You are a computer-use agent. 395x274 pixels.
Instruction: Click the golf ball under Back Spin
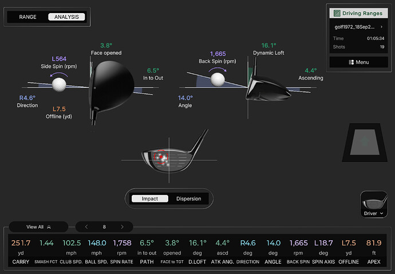point(218,80)
